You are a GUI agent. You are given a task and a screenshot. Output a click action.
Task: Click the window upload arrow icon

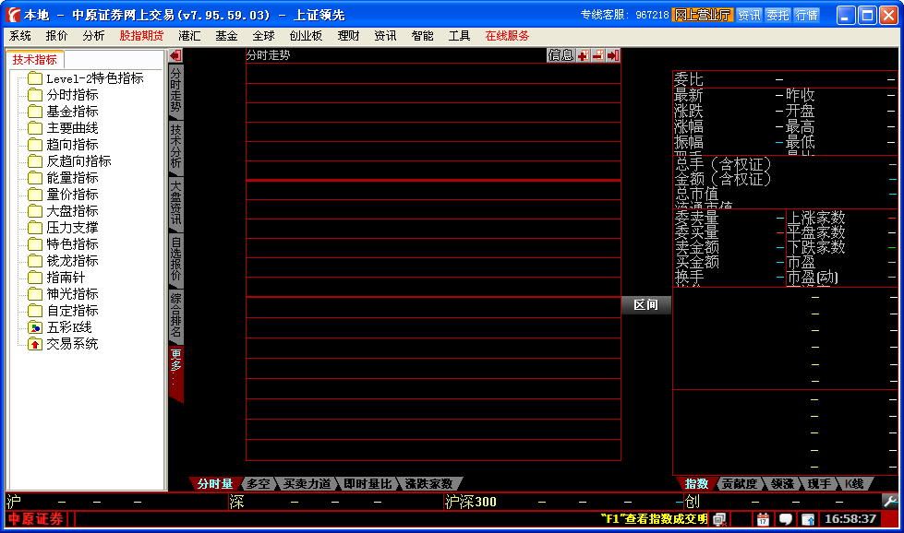808,519
